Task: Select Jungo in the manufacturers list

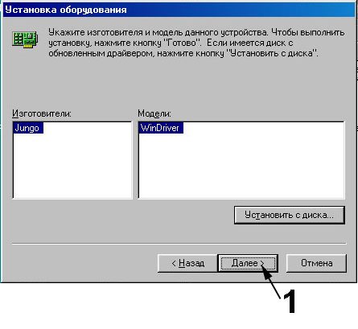Action: coord(27,128)
